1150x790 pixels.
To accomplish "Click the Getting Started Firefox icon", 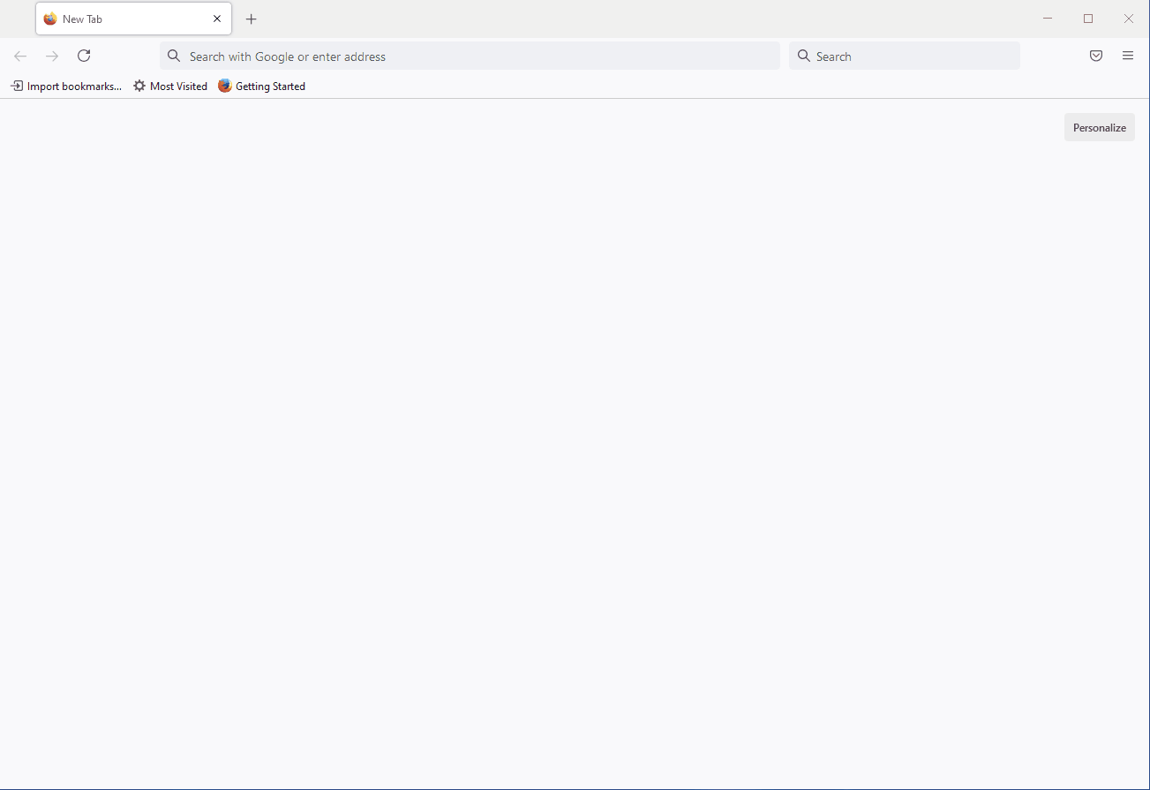I will [225, 86].
